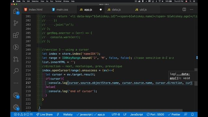The width and height of the screenshot is (208, 117).
Task: Open the feedback icon in status bar
Action: (x=186, y=114)
